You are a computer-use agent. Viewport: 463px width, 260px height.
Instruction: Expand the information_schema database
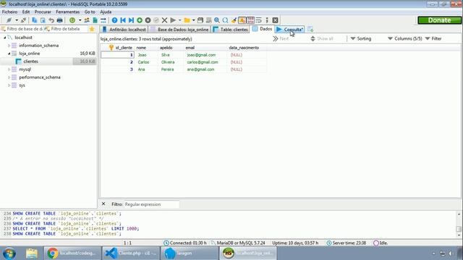point(9,45)
